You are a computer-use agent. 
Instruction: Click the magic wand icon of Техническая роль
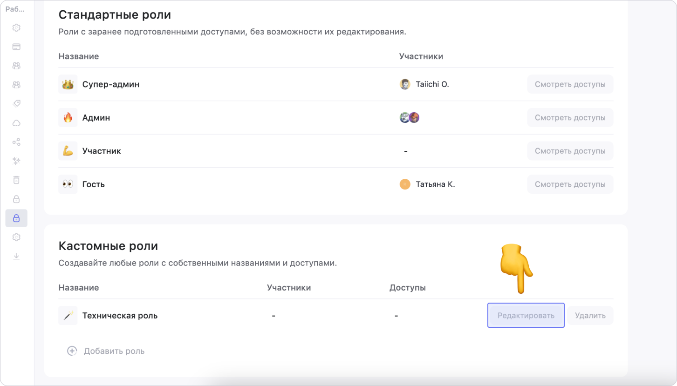(68, 316)
